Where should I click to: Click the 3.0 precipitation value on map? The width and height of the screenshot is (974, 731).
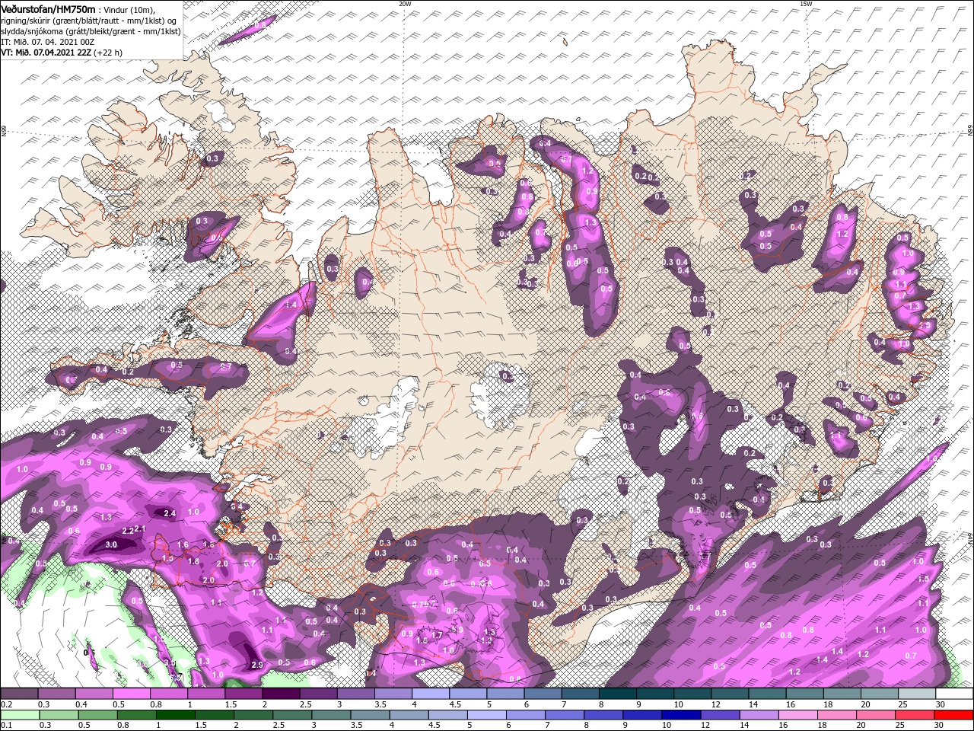[x=111, y=544]
